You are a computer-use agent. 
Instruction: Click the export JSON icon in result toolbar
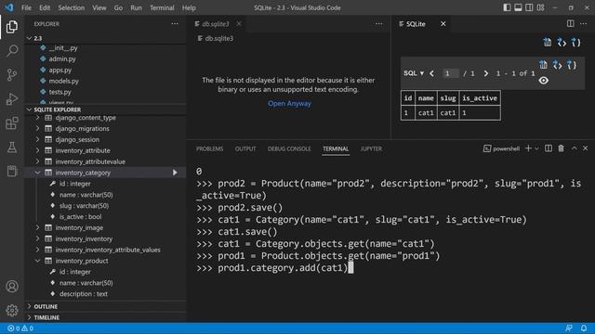coord(572,65)
